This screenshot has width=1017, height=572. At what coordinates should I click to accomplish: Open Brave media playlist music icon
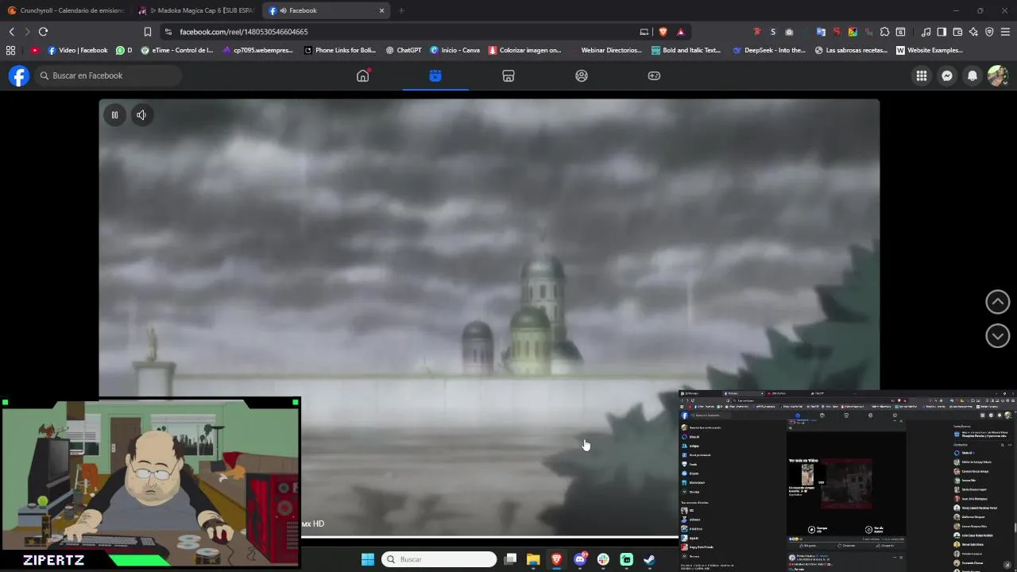(x=926, y=32)
